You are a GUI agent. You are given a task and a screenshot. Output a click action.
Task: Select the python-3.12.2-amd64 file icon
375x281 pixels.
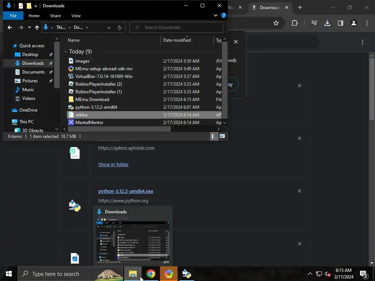point(71,107)
